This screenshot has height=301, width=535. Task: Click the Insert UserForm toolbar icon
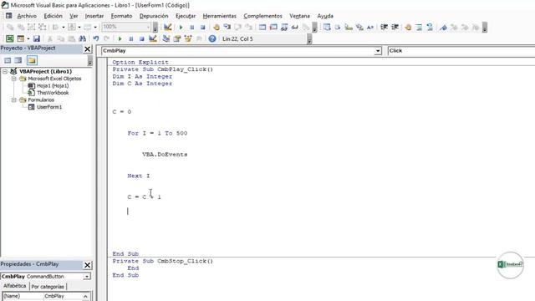[x=21, y=39]
